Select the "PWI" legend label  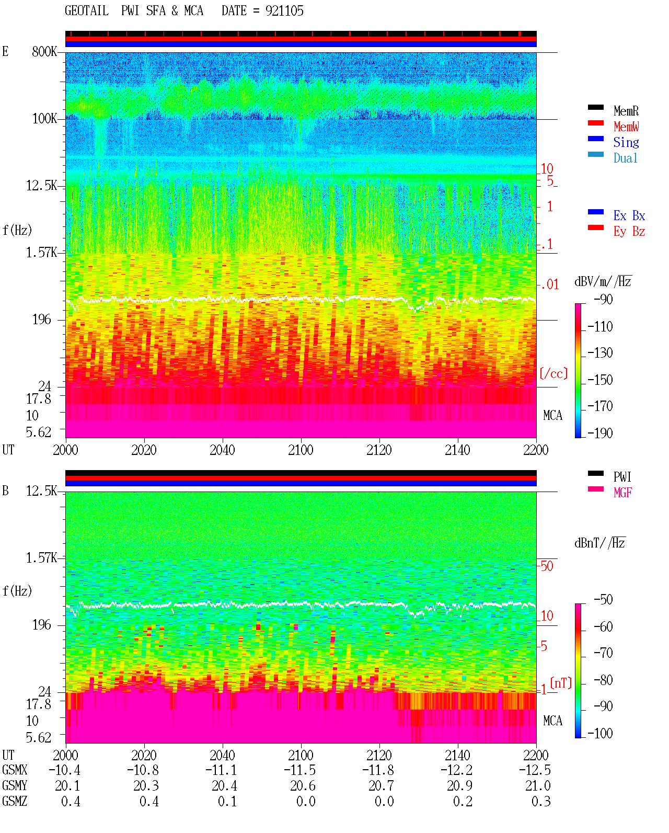tap(622, 477)
